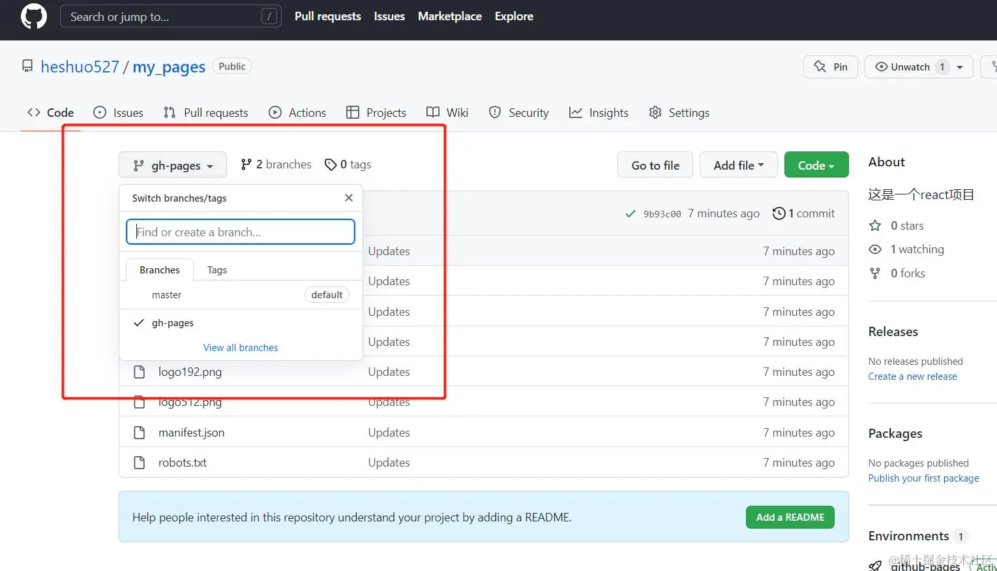
Task: Open the logo192.png file
Action: point(190,372)
